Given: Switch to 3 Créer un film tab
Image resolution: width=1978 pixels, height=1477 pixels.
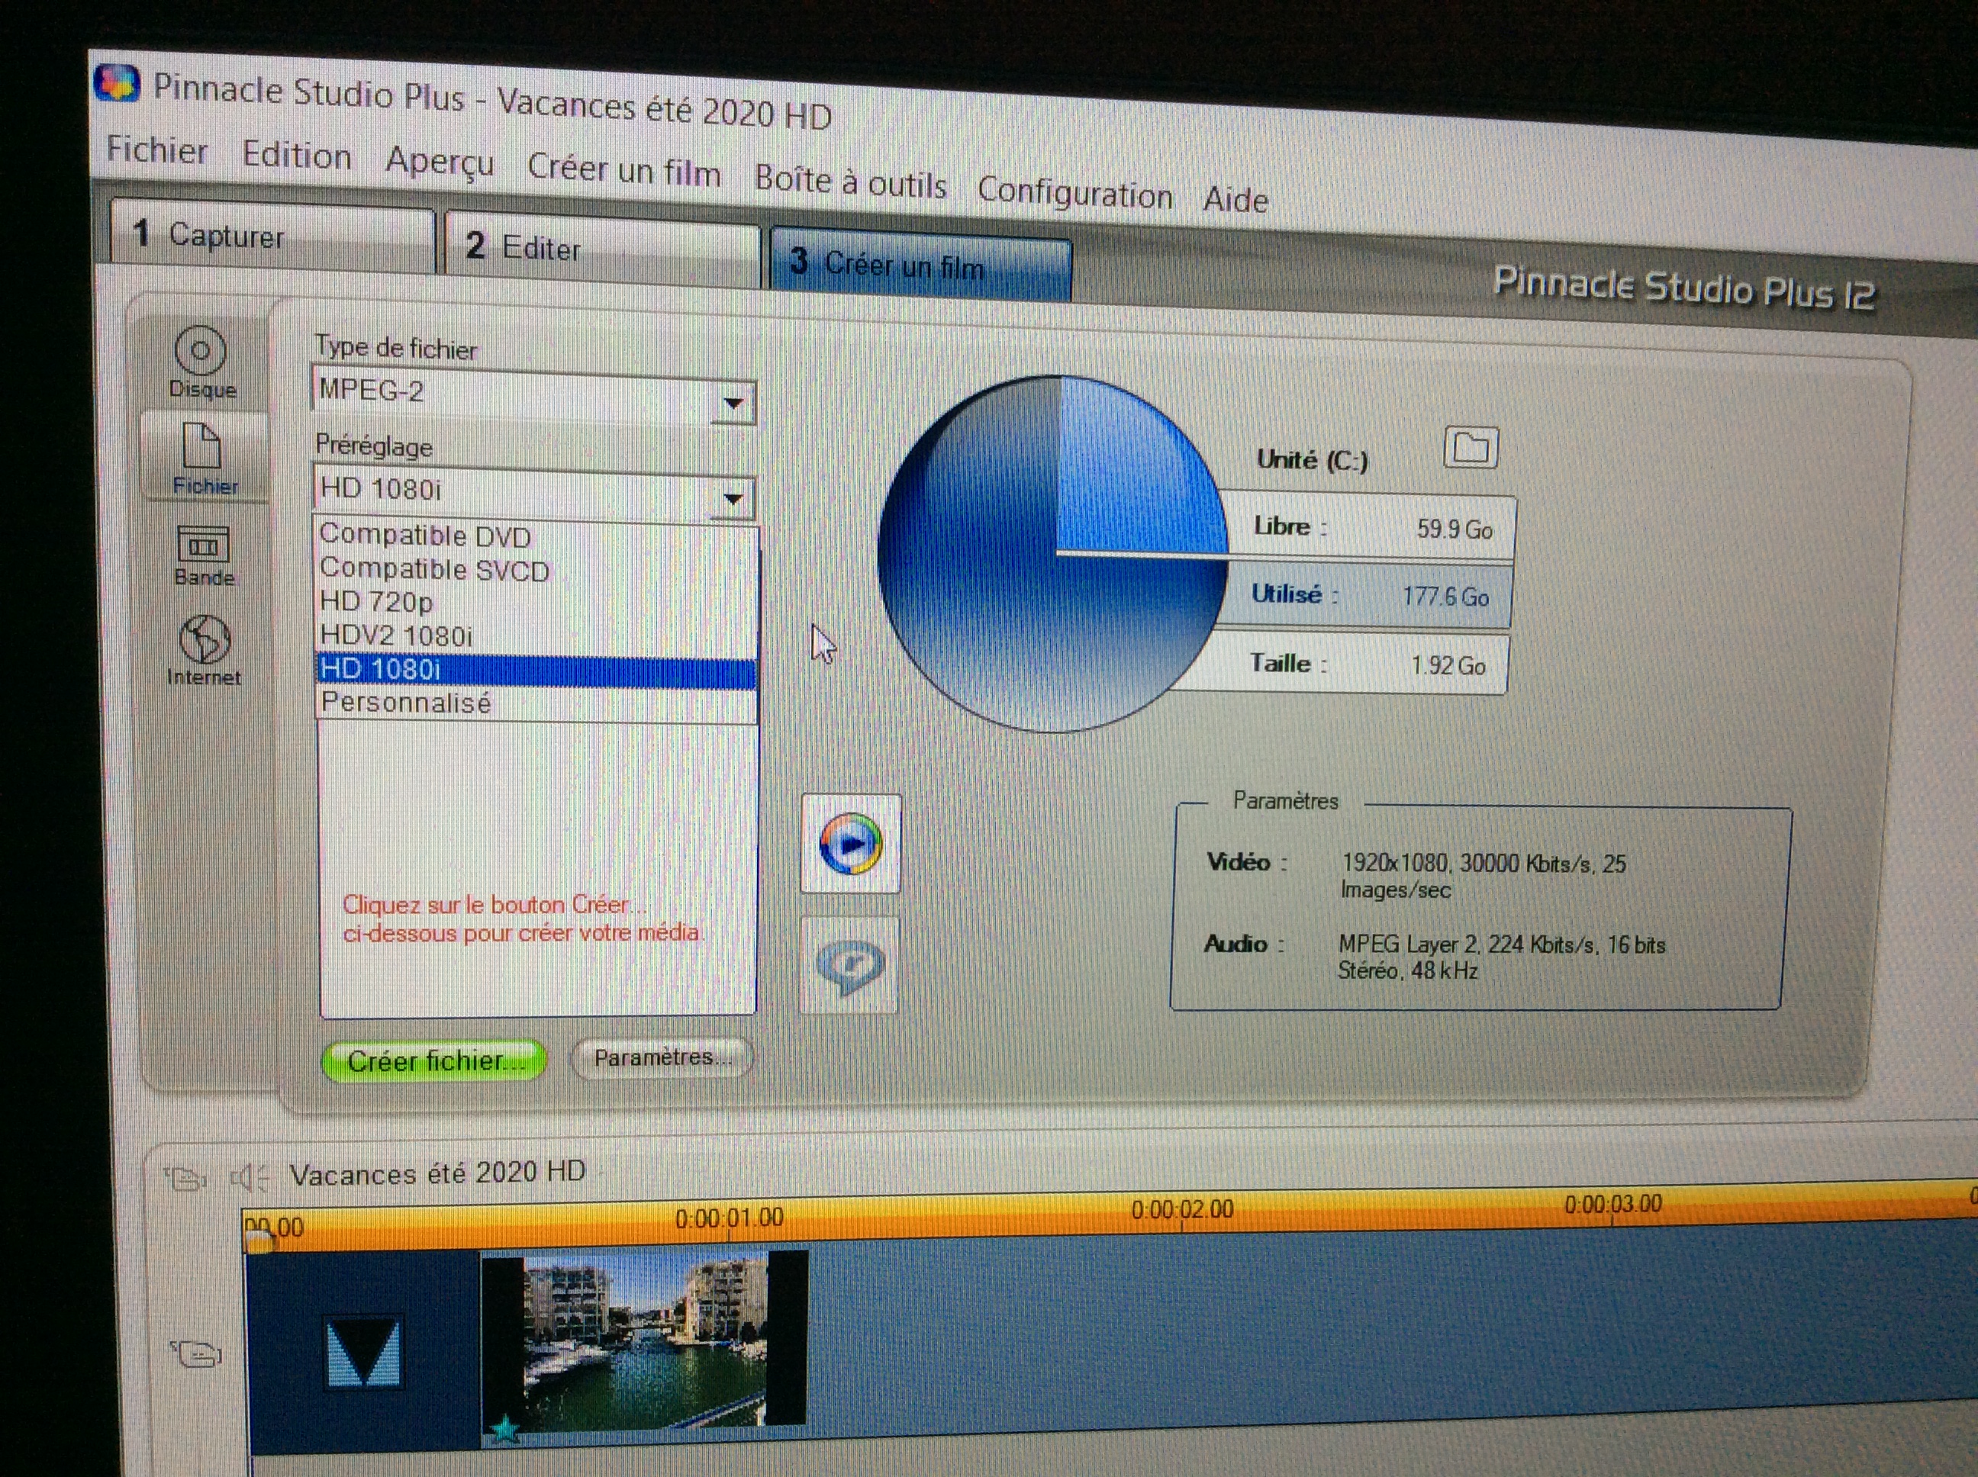Looking at the screenshot, I should pos(921,265).
